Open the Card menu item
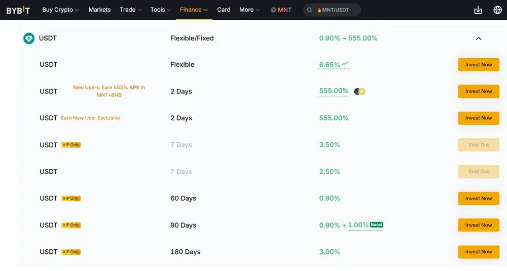Viewport: 507px width, 271px height. 224,10
